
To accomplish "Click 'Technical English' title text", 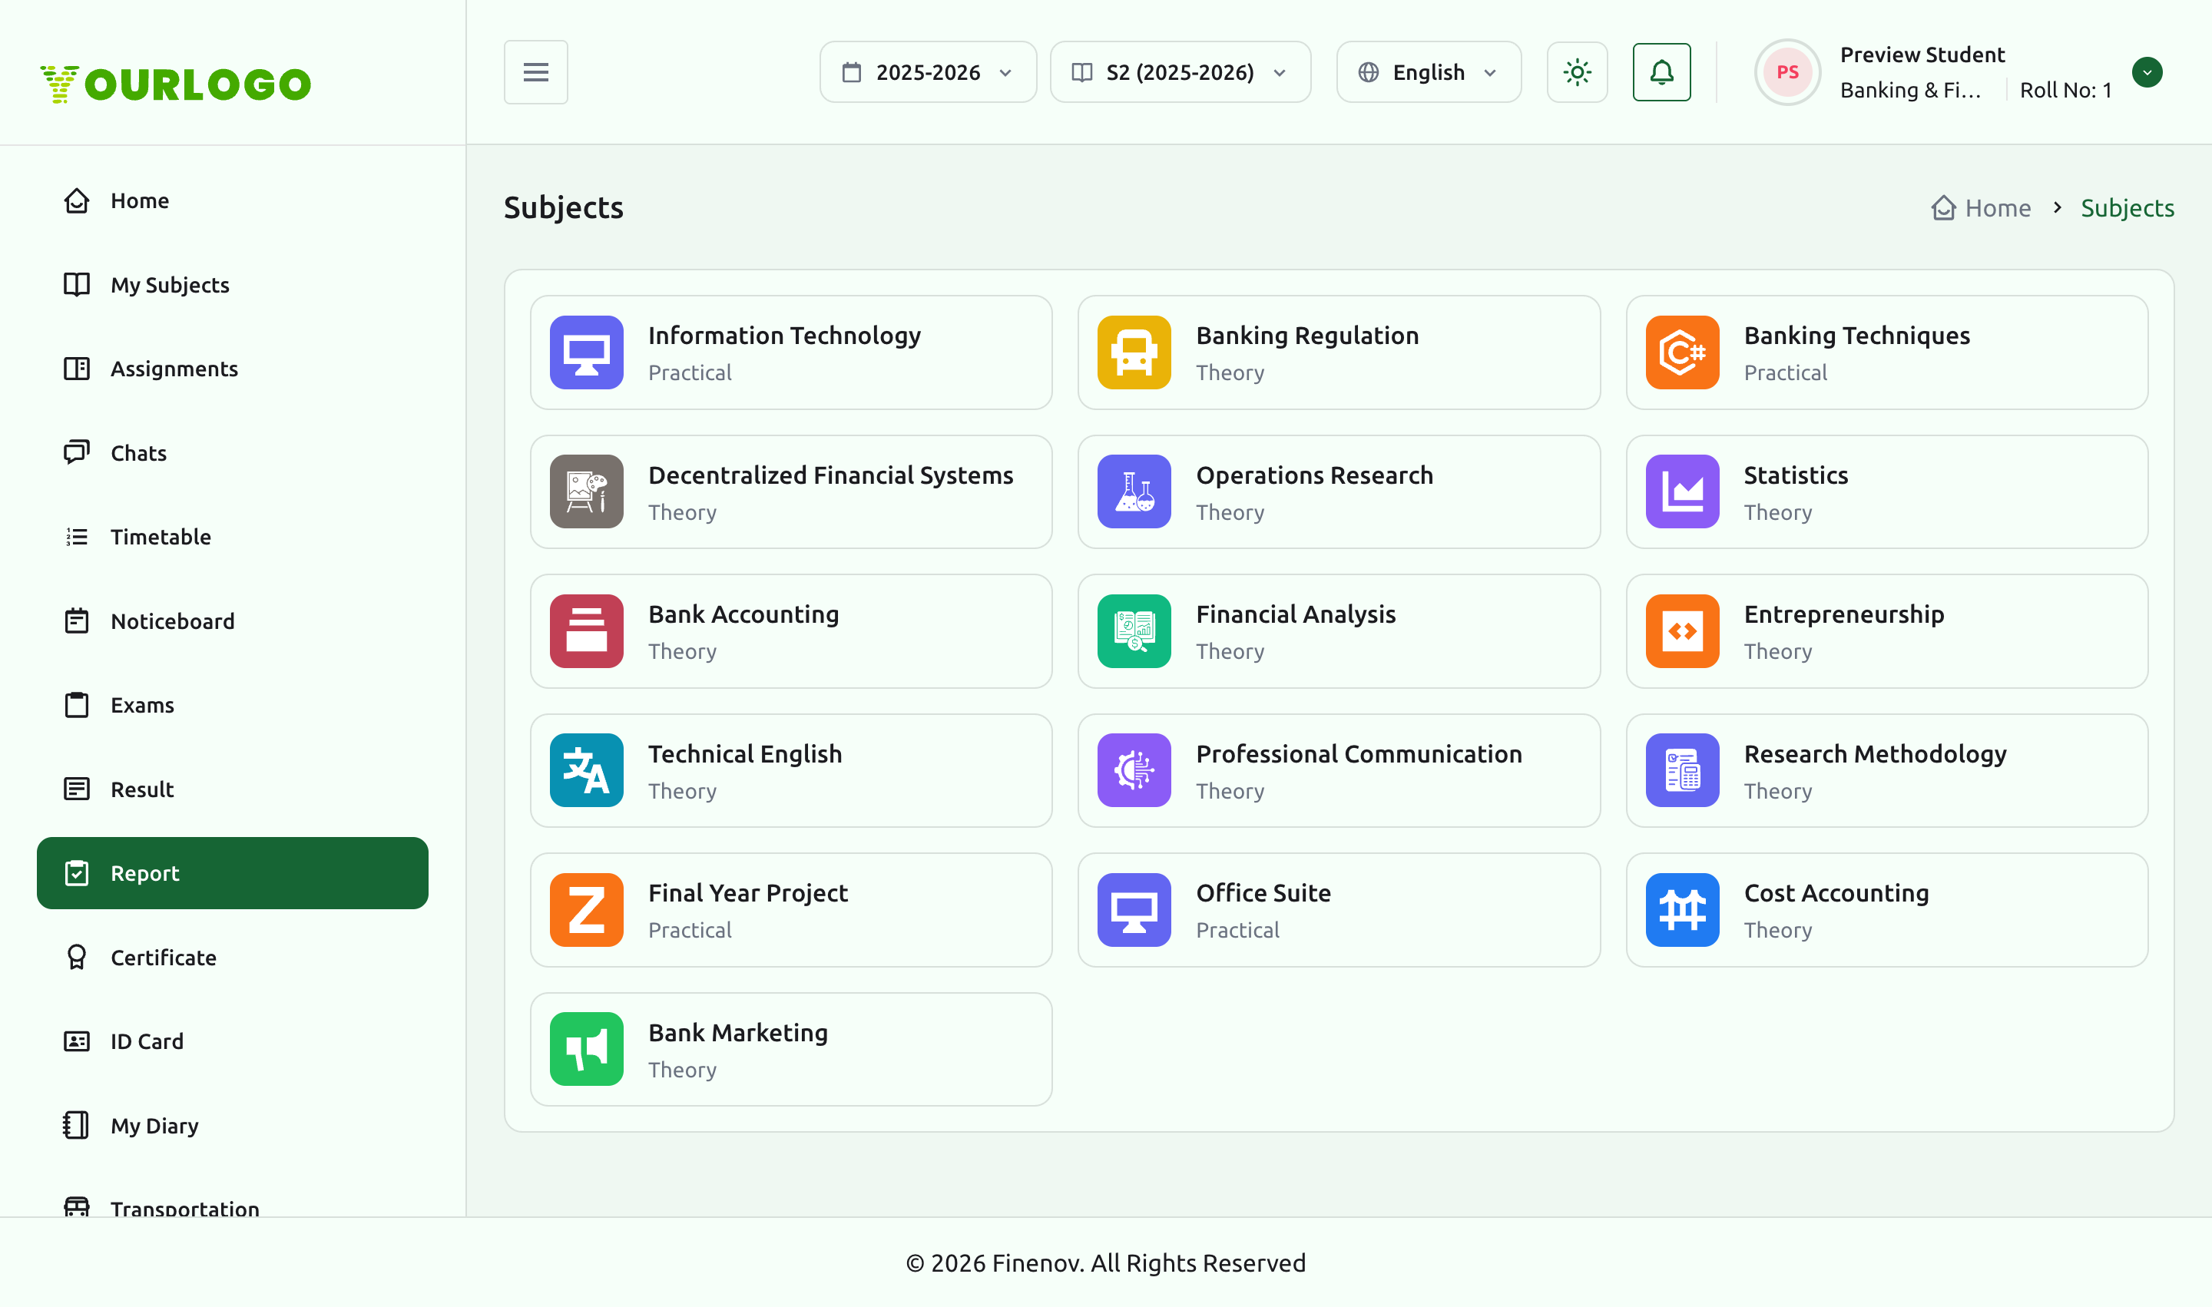I will tap(745, 754).
